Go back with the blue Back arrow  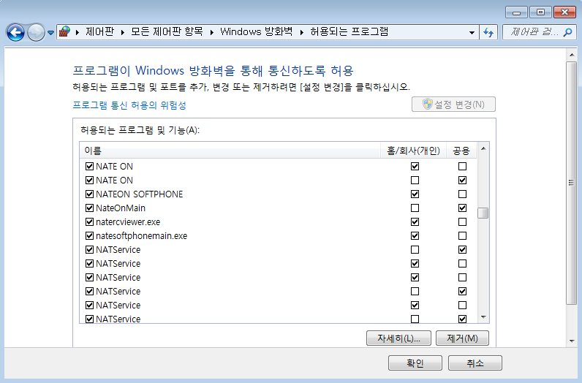(x=15, y=32)
